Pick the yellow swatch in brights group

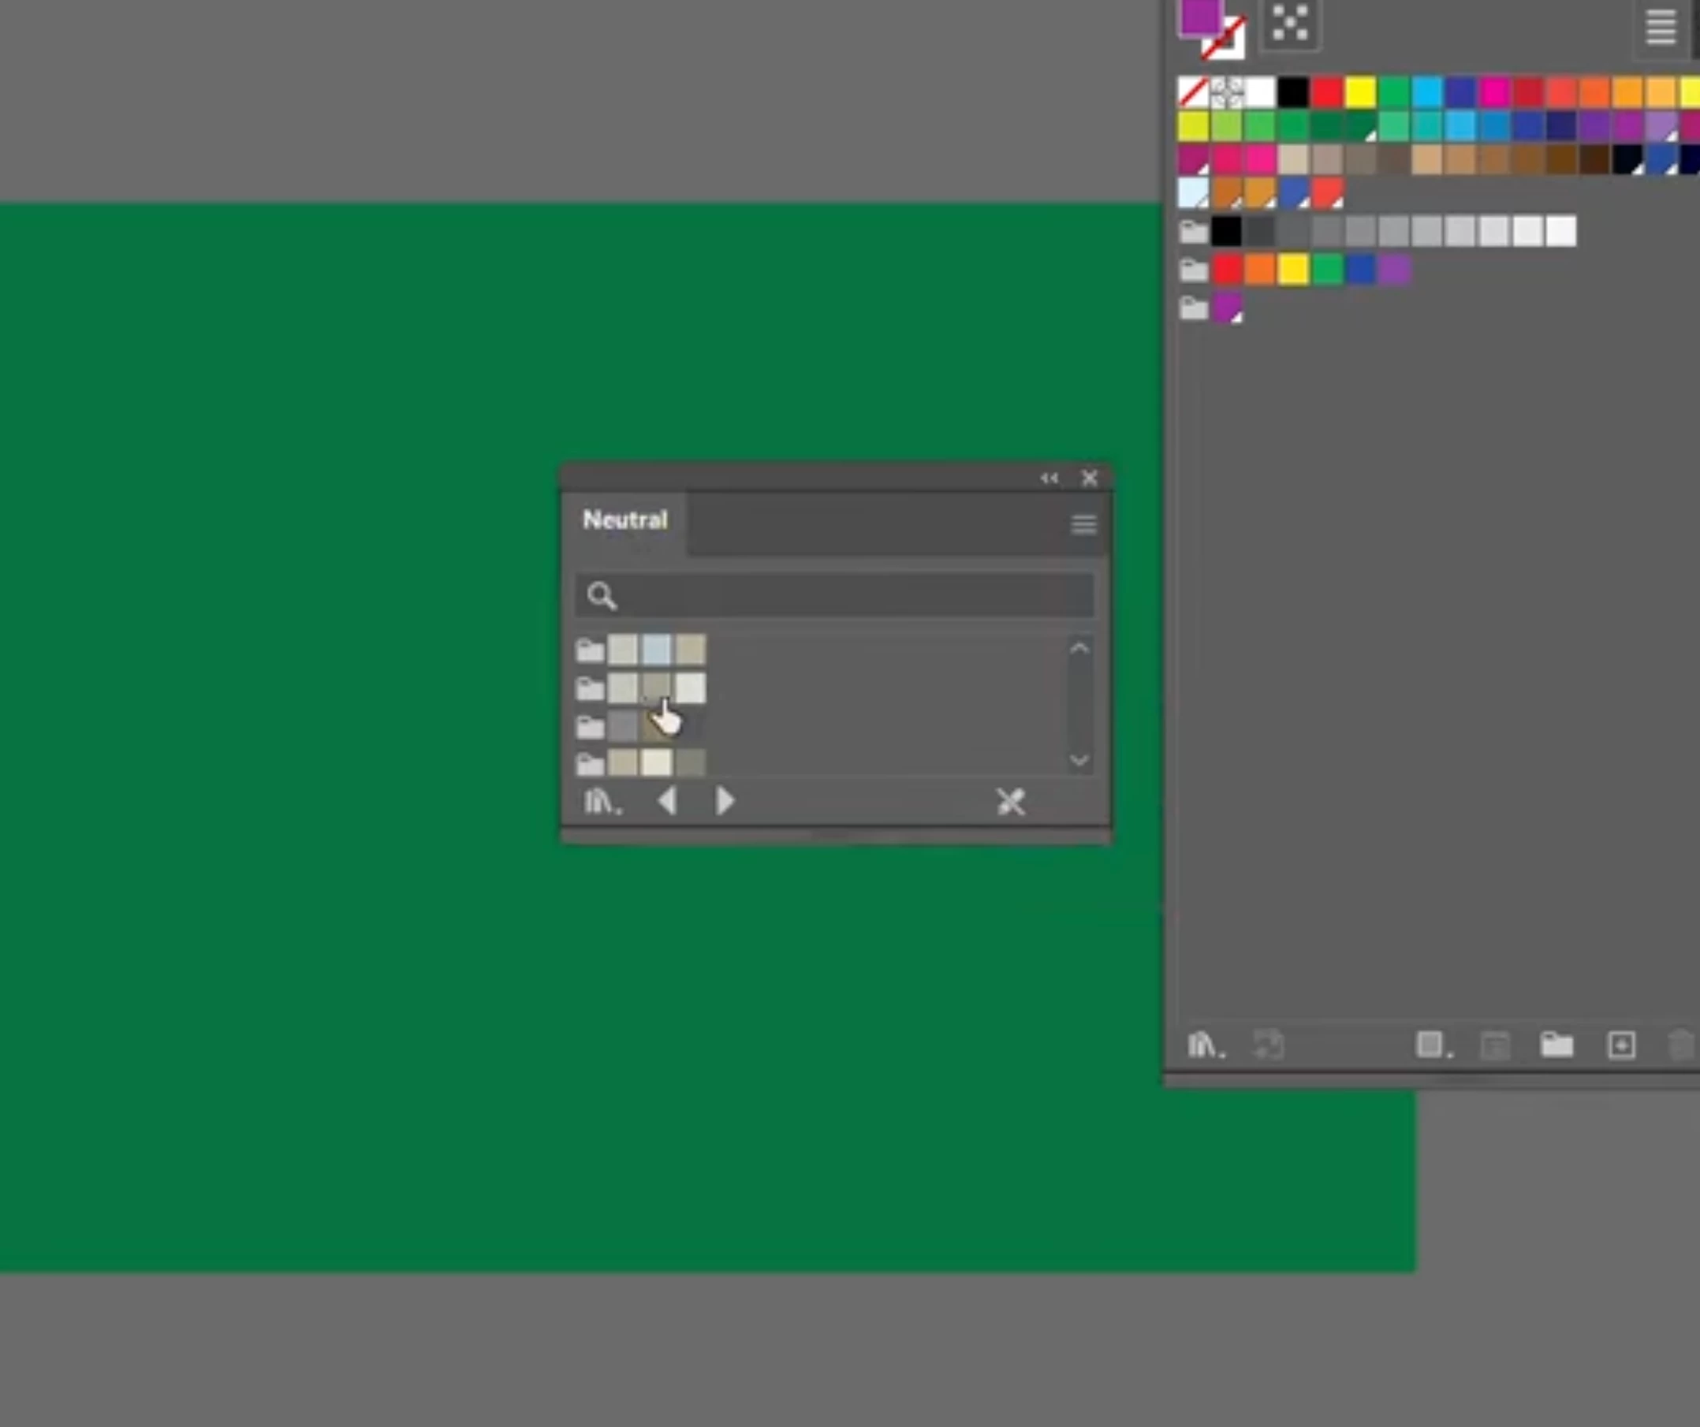pyautogui.click(x=1294, y=270)
